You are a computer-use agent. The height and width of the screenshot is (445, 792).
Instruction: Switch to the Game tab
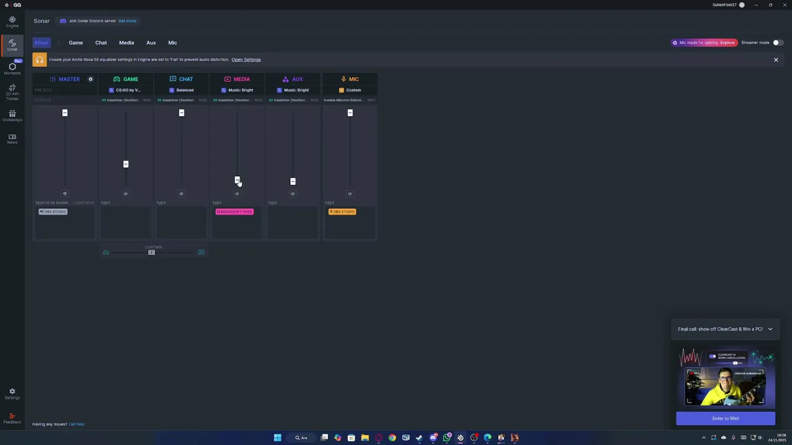[75, 43]
